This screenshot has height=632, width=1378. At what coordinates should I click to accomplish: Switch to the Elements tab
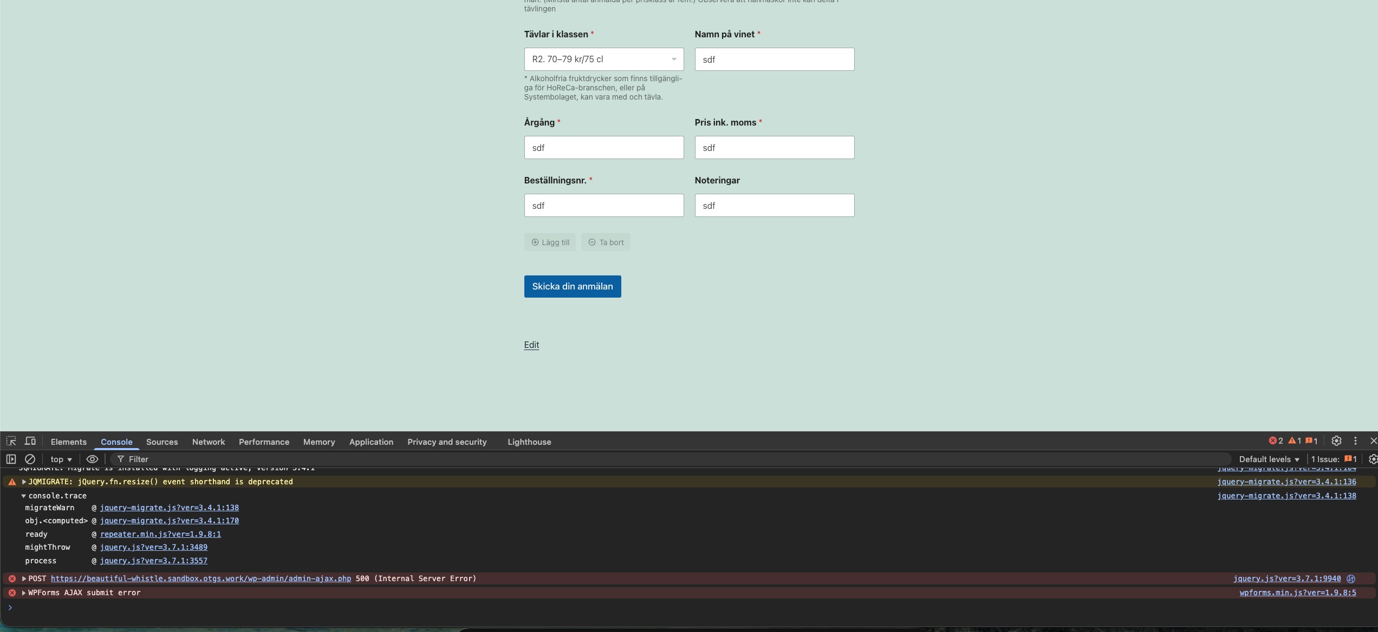coord(68,442)
